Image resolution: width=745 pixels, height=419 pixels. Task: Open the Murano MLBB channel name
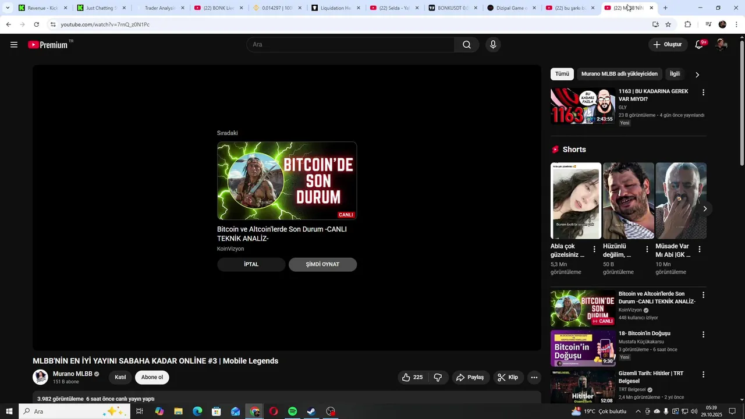click(x=73, y=374)
